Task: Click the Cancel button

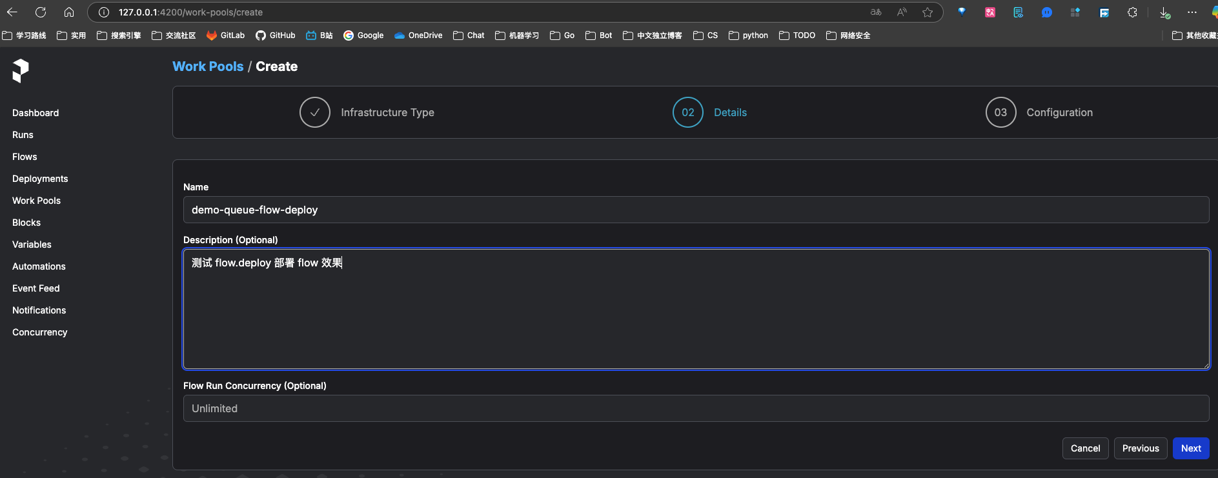Action: tap(1085, 448)
